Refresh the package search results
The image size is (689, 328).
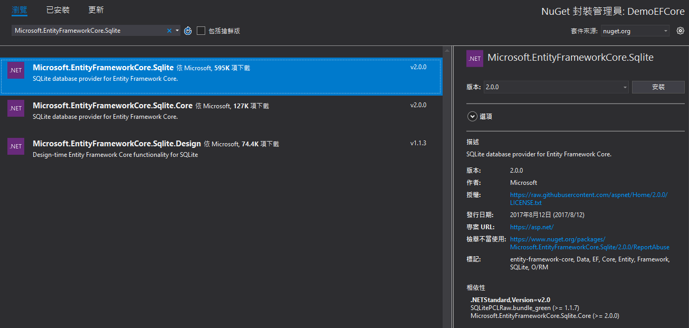click(188, 31)
